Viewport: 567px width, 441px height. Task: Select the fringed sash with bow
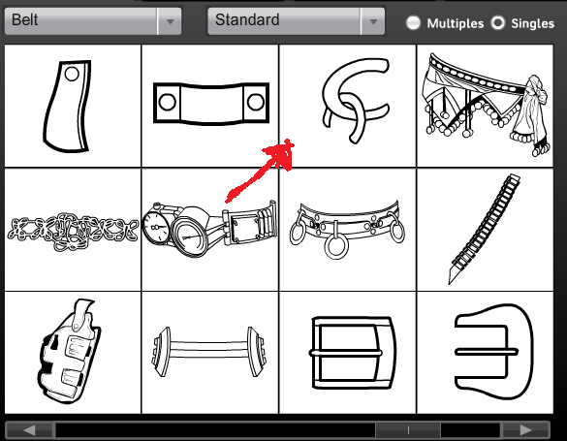coord(485,106)
